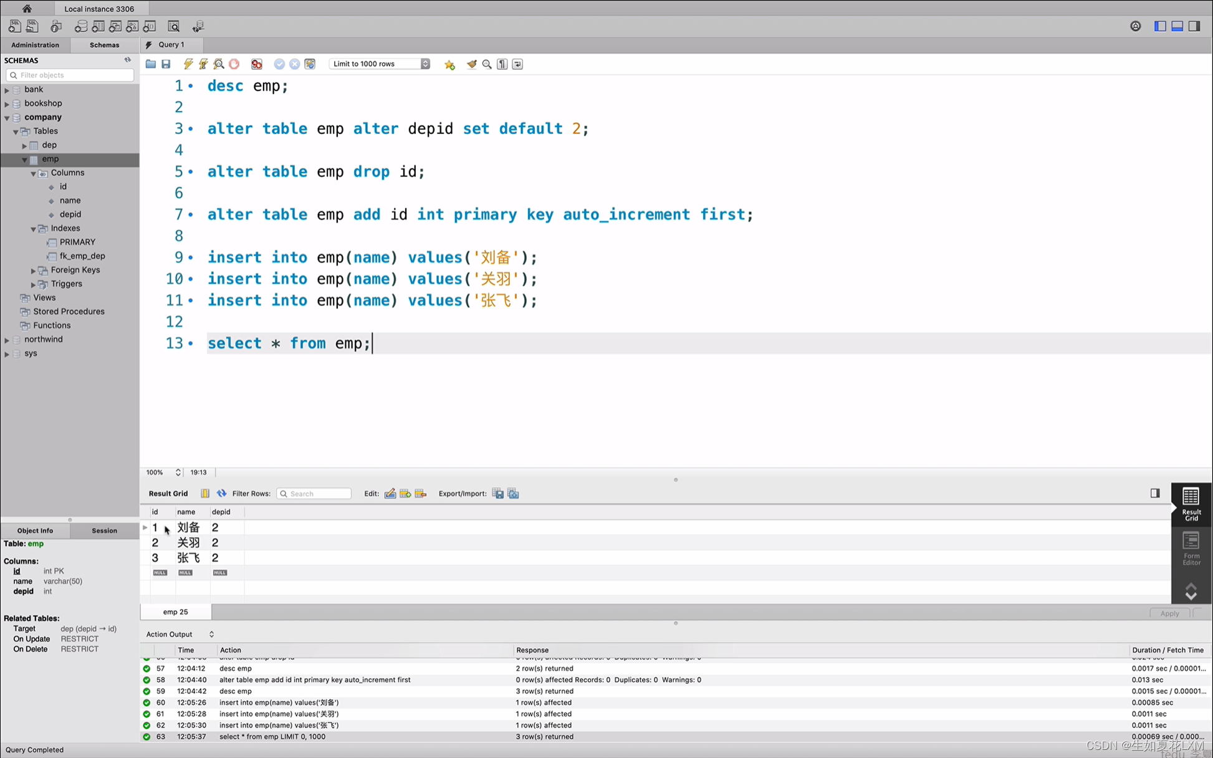
Task: Select the dep table in the tree
Action: point(49,145)
